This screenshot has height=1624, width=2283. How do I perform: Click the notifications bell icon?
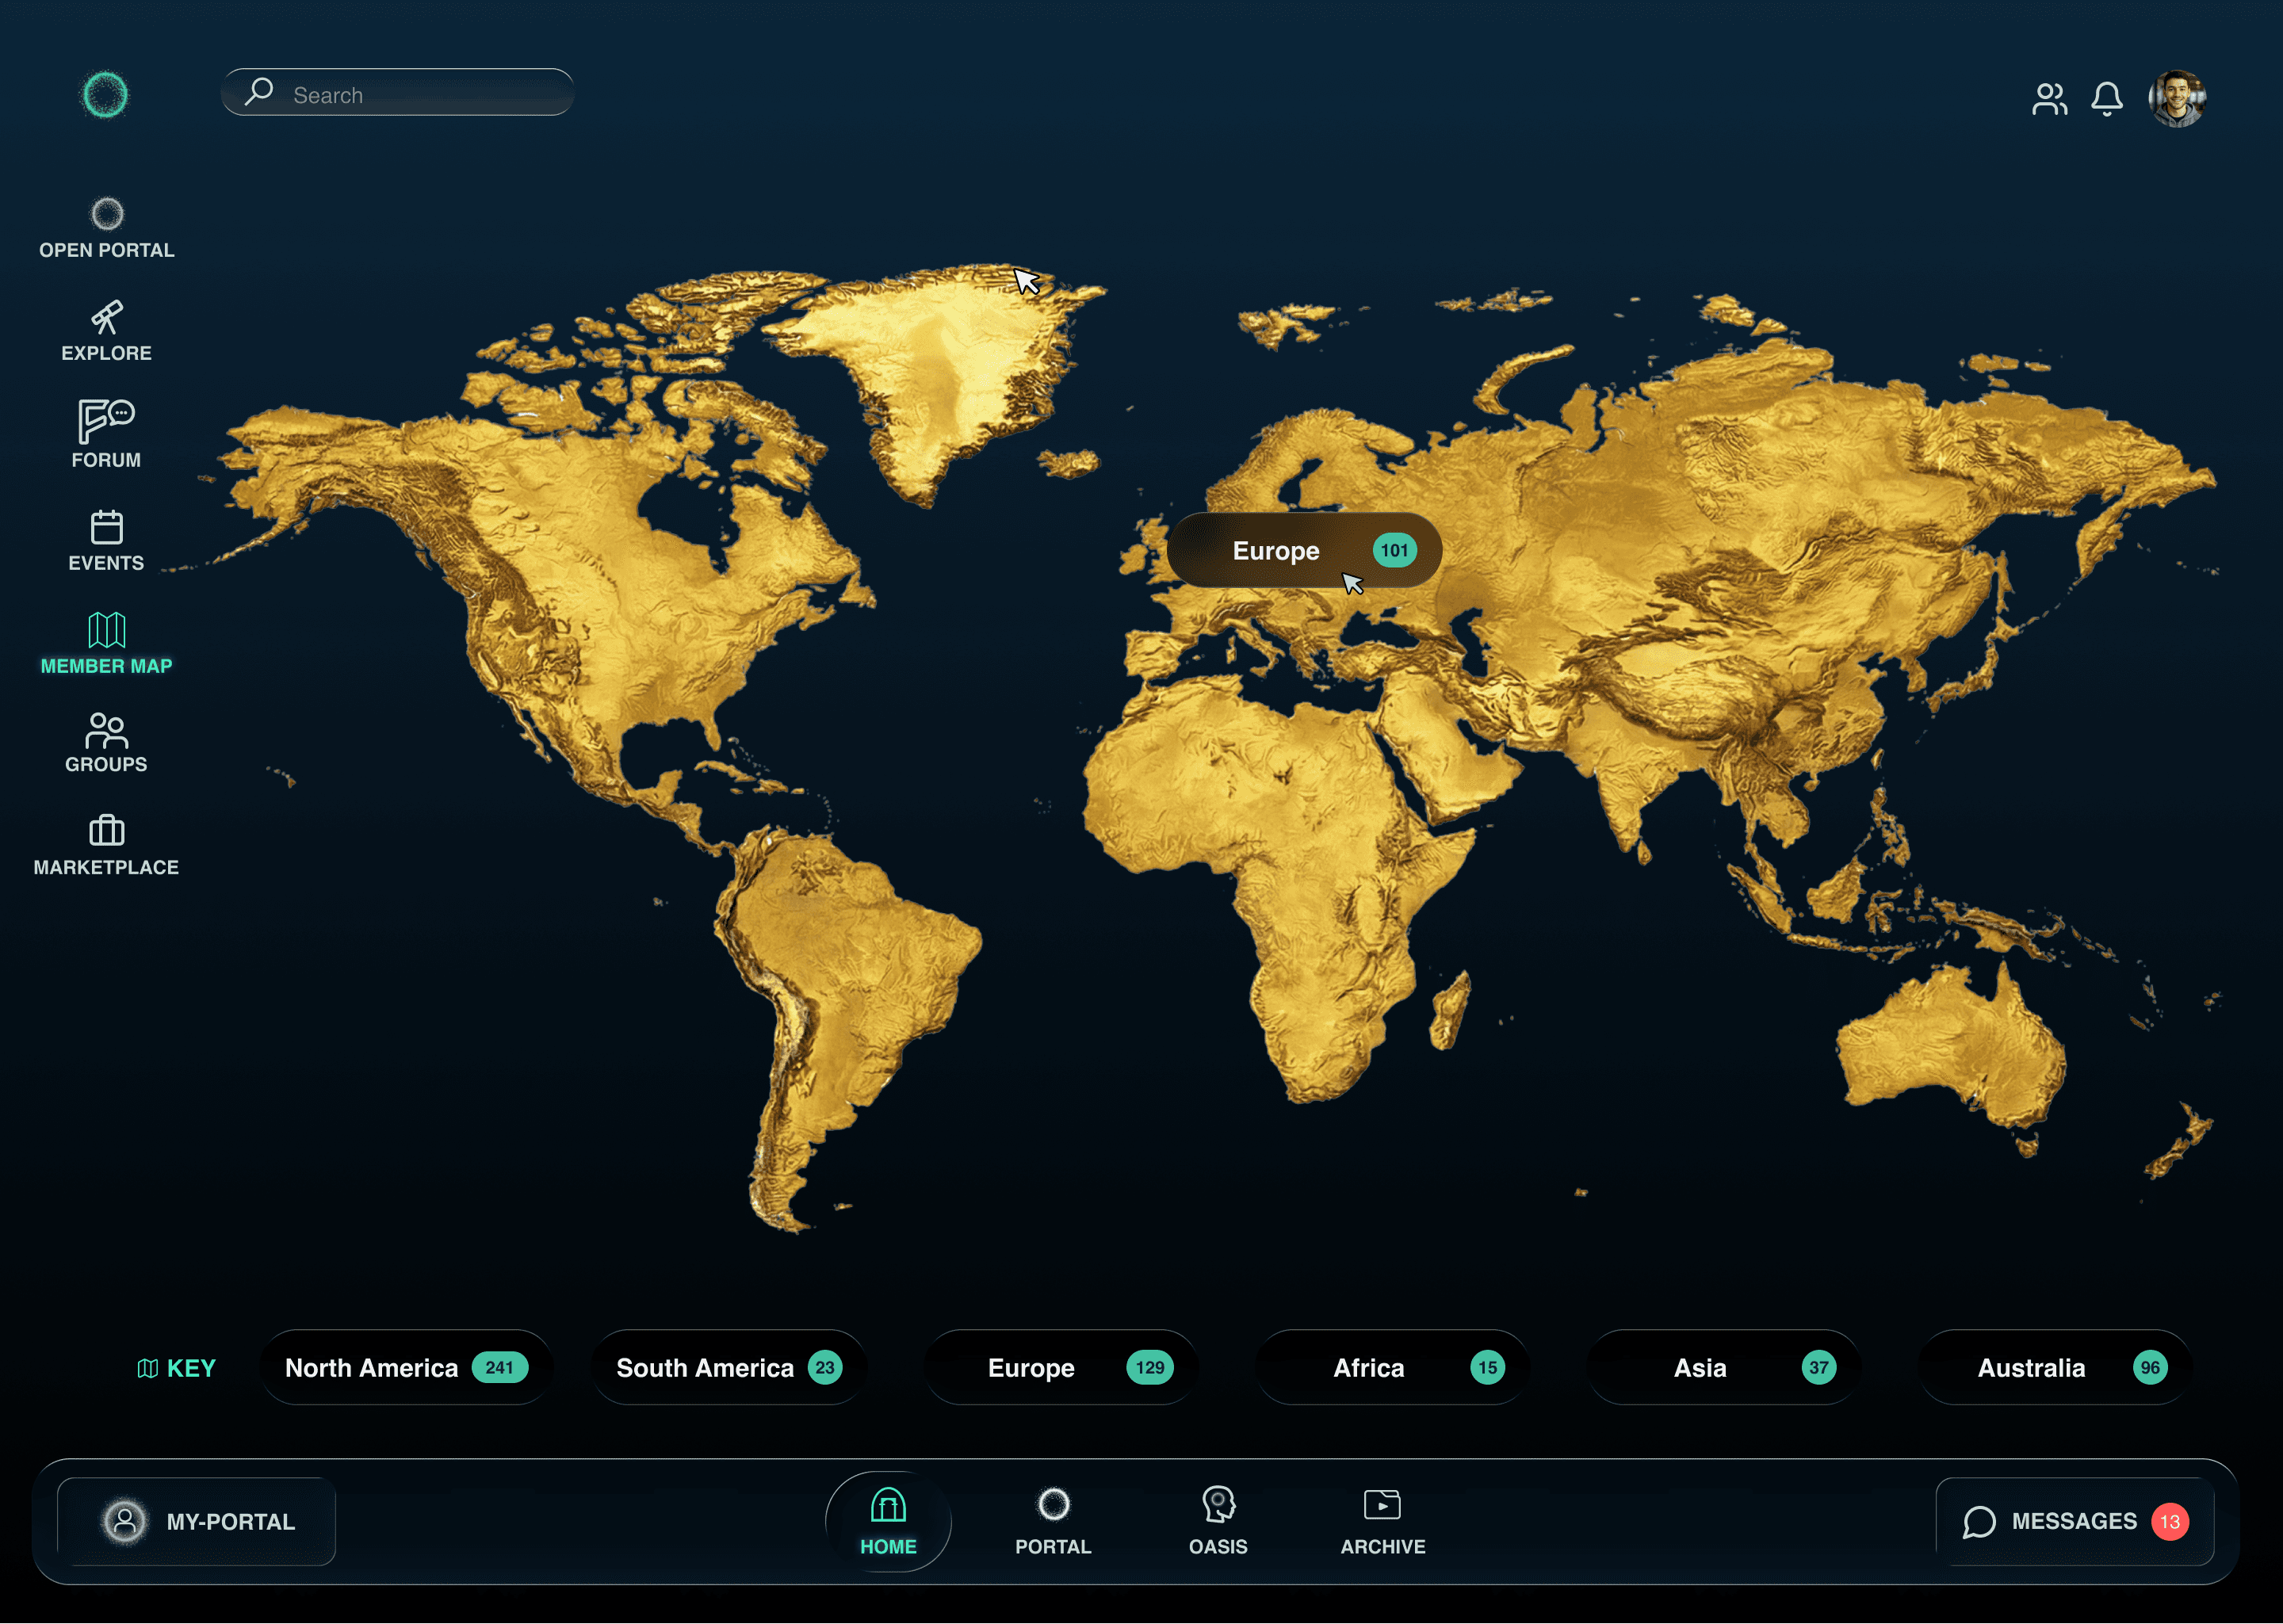point(2106,98)
